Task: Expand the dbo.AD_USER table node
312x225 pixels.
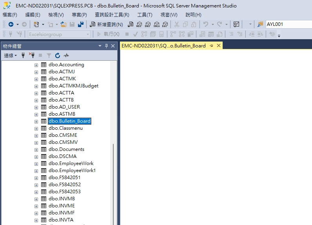Action: [36, 107]
